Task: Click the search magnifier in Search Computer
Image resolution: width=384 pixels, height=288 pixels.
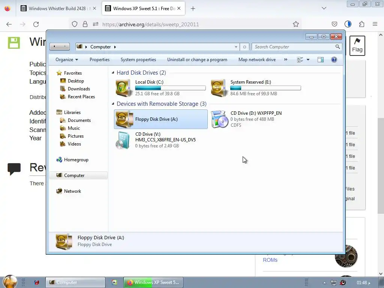Action: tap(337, 46)
